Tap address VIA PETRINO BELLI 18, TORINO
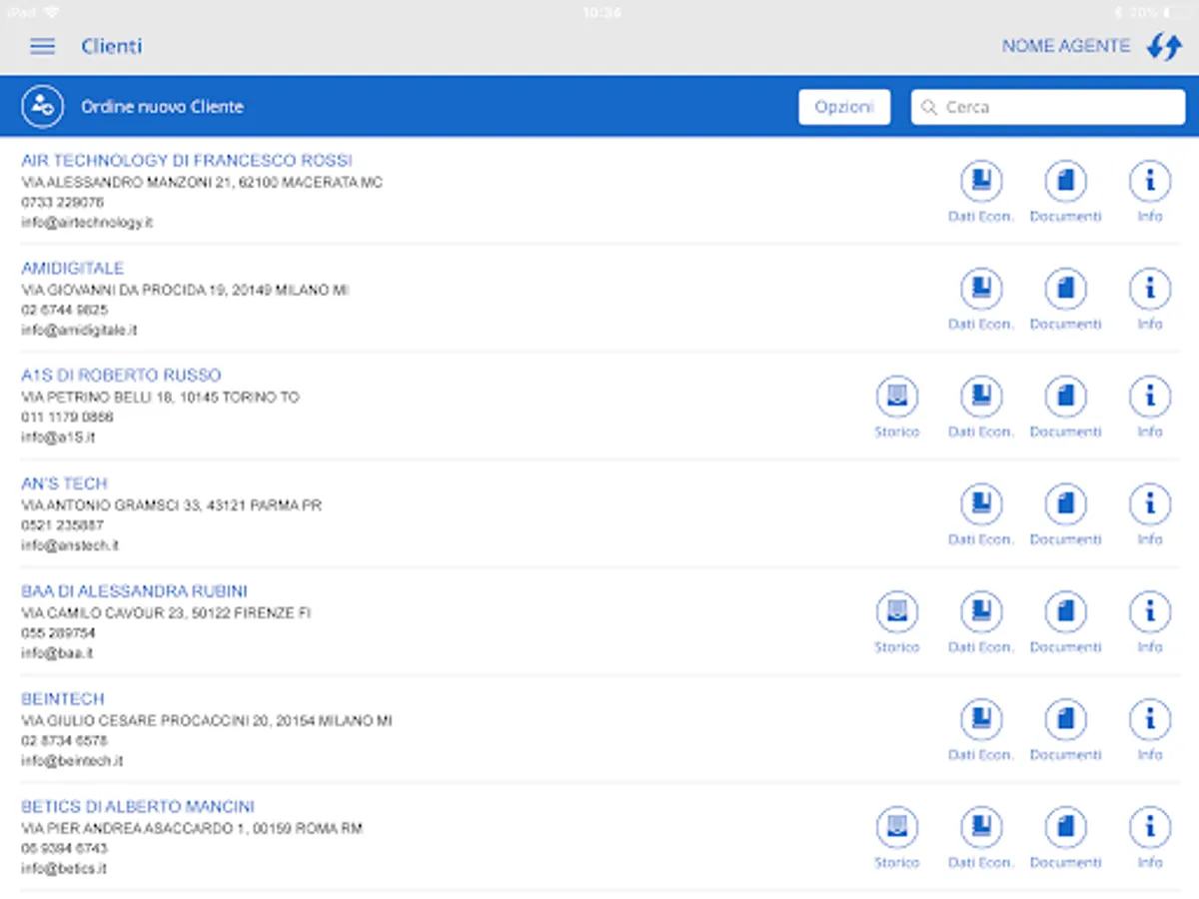1199x899 pixels. click(x=160, y=398)
